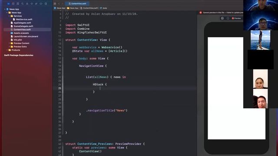Click the red dot Preview label in canvas
This screenshot has width=278, height=156.
(x=236, y=18)
